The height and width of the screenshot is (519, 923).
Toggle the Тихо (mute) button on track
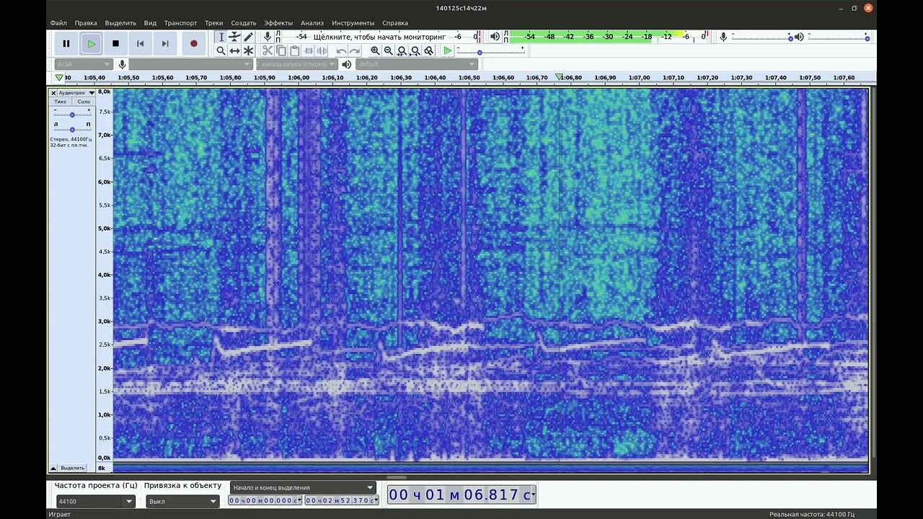pyautogui.click(x=61, y=102)
